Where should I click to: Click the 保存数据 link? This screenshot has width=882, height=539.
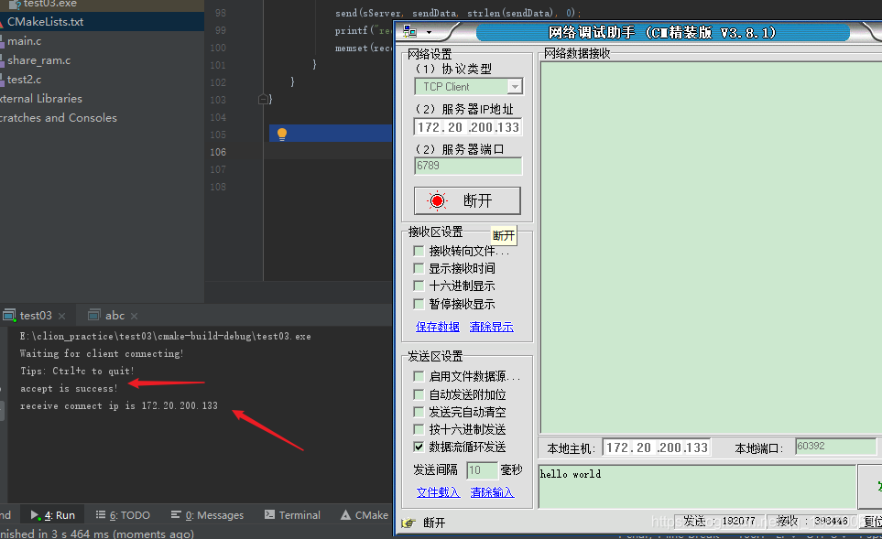click(x=438, y=327)
